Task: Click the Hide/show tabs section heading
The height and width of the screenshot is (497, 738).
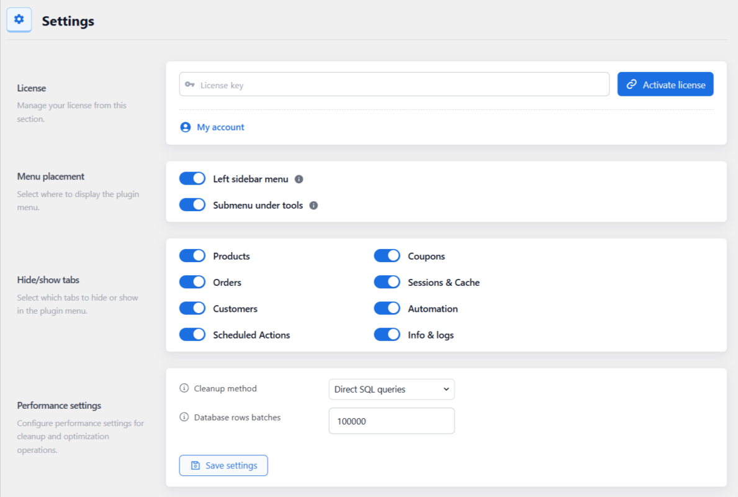Action: point(48,280)
